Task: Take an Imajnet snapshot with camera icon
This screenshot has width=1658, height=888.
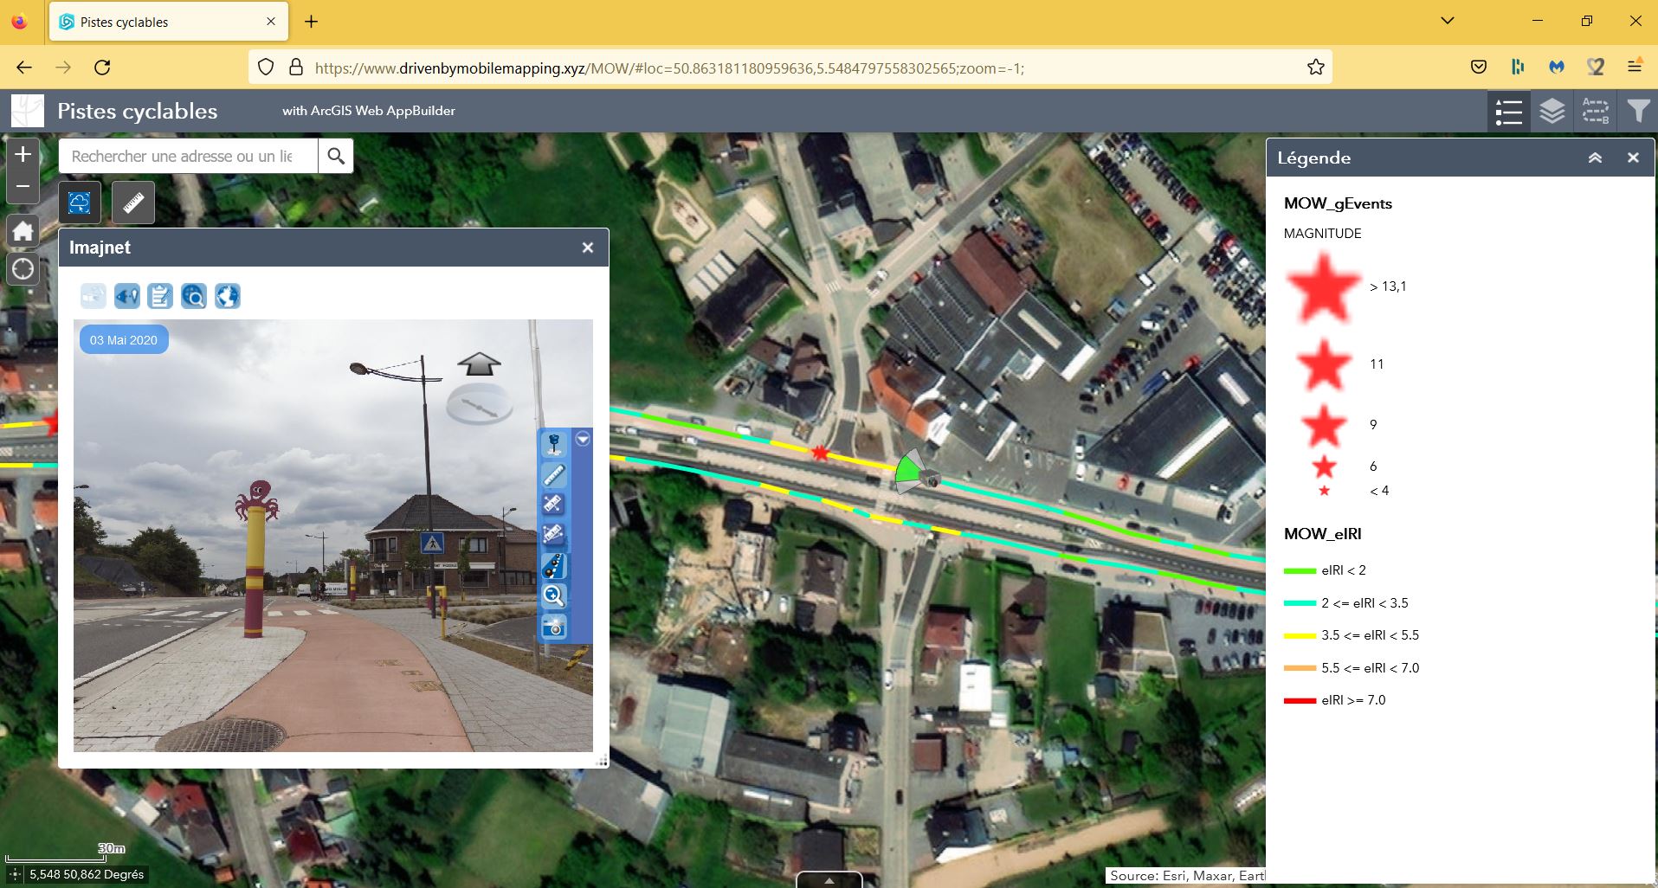Action: [554, 626]
